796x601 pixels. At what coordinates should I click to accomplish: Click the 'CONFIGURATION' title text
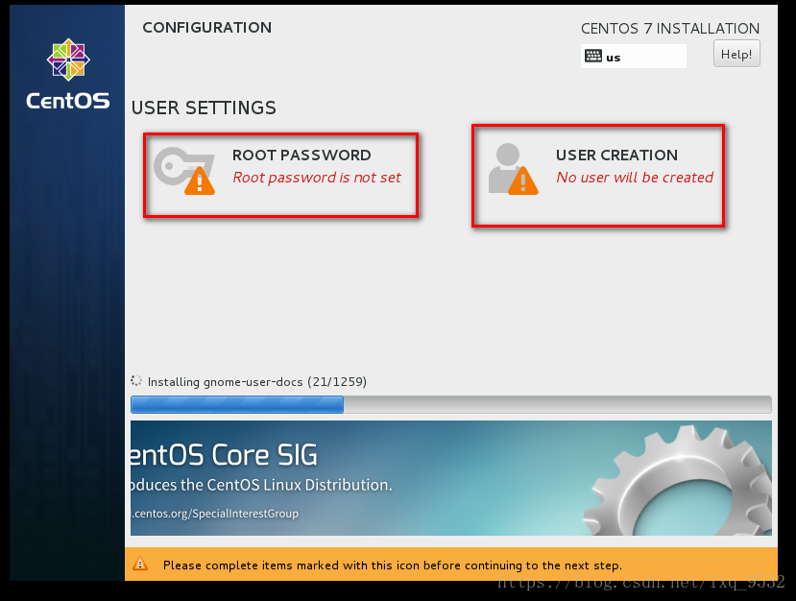click(207, 28)
